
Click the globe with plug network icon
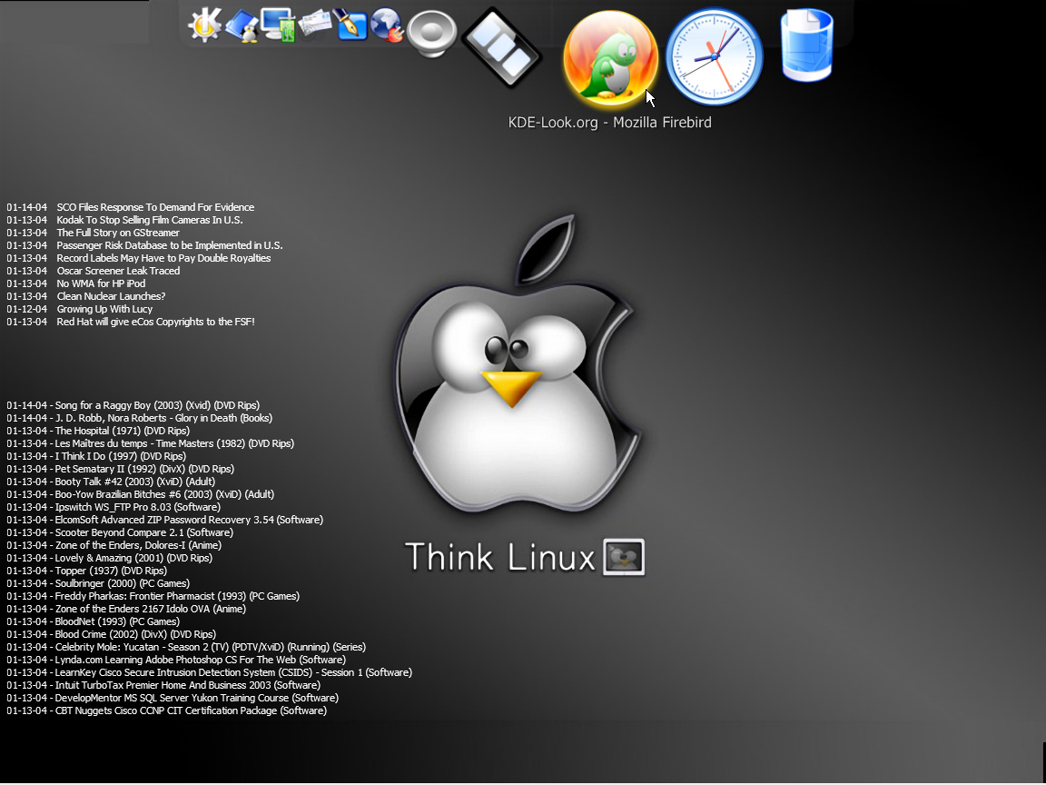(387, 25)
